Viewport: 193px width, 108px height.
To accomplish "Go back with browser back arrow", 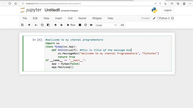I will coord(4,4).
